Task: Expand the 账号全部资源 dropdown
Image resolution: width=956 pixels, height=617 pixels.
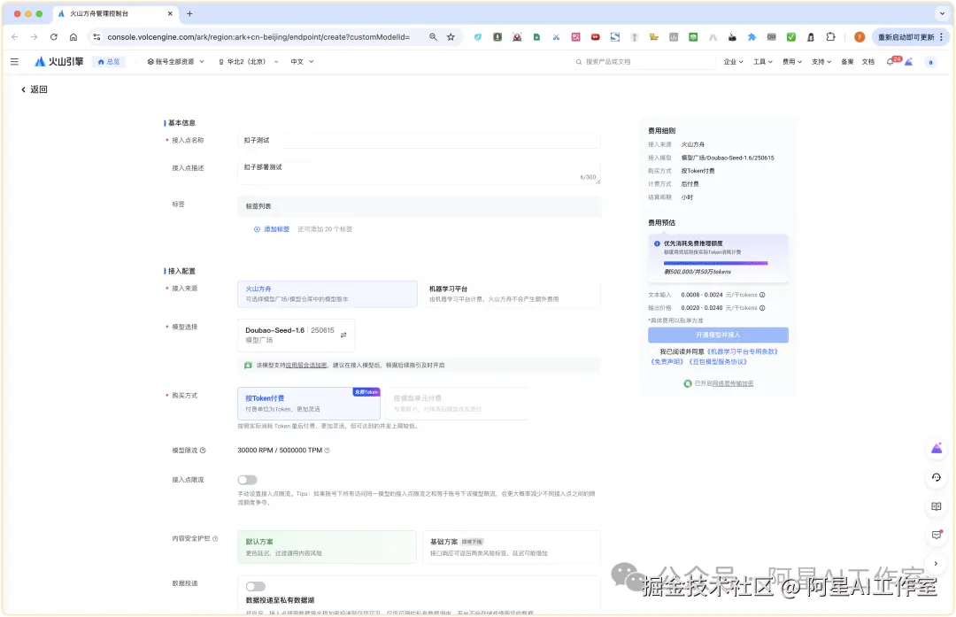Action: pos(175,62)
